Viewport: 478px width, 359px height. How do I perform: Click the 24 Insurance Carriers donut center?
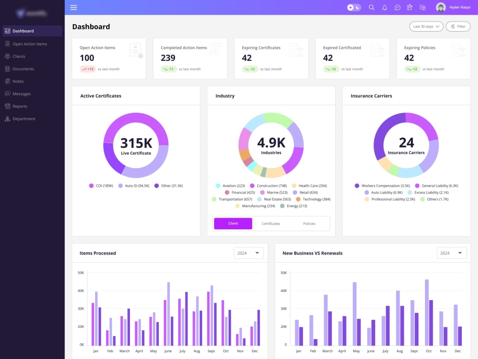coord(406,146)
